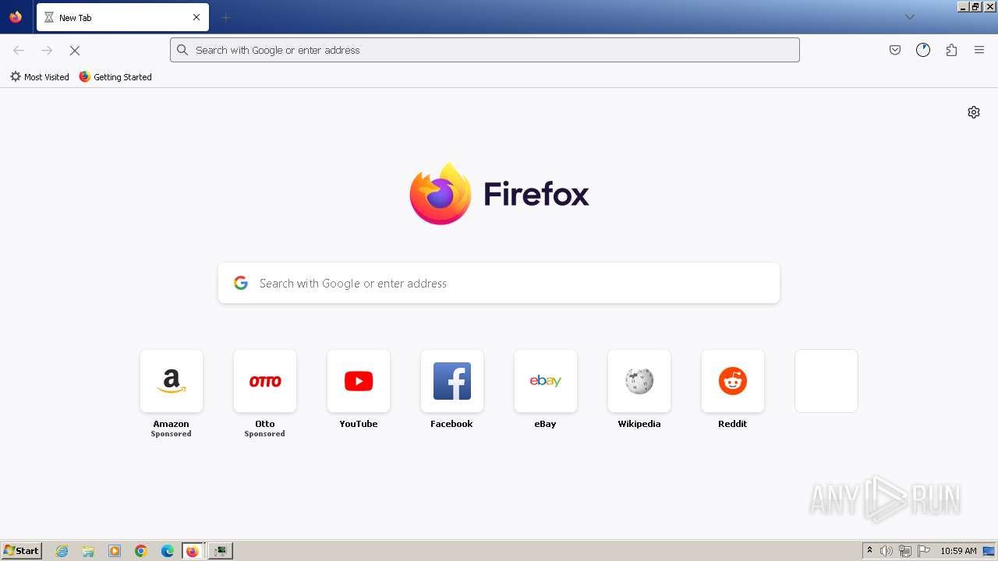Close the New Tab tab
Viewport: 998px width, 561px height.
click(196, 17)
